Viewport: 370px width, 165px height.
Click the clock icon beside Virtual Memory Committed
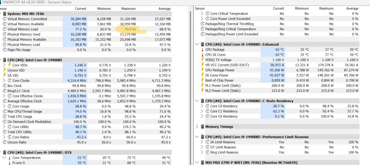[x=4, y=19]
